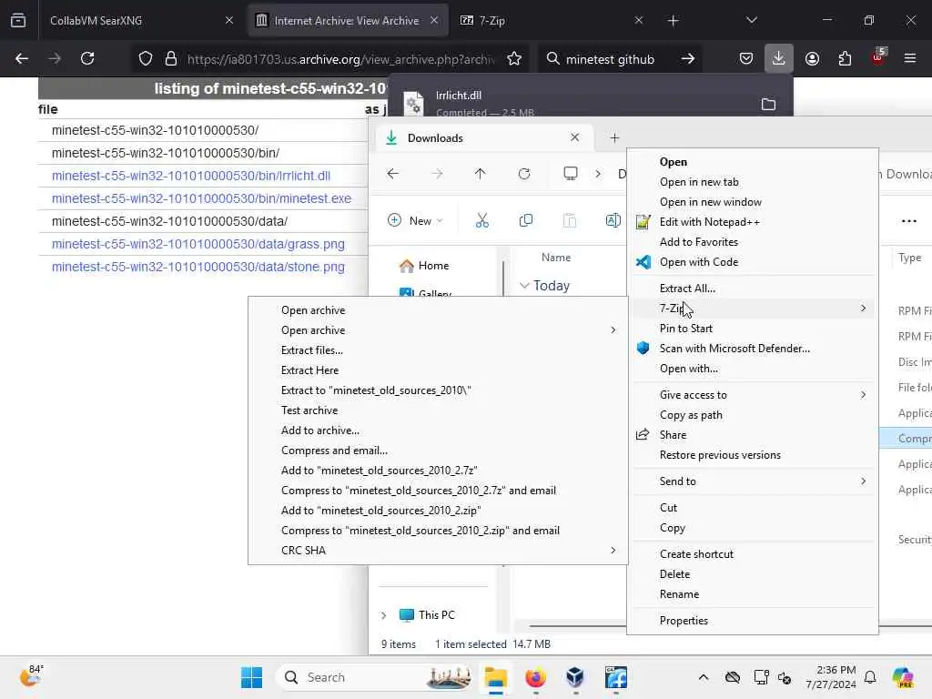Close the Downloads Explorer tab

tap(575, 137)
